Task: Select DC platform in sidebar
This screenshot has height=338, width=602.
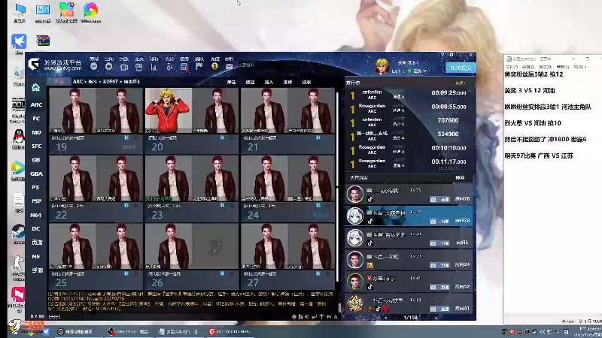Action: point(36,229)
